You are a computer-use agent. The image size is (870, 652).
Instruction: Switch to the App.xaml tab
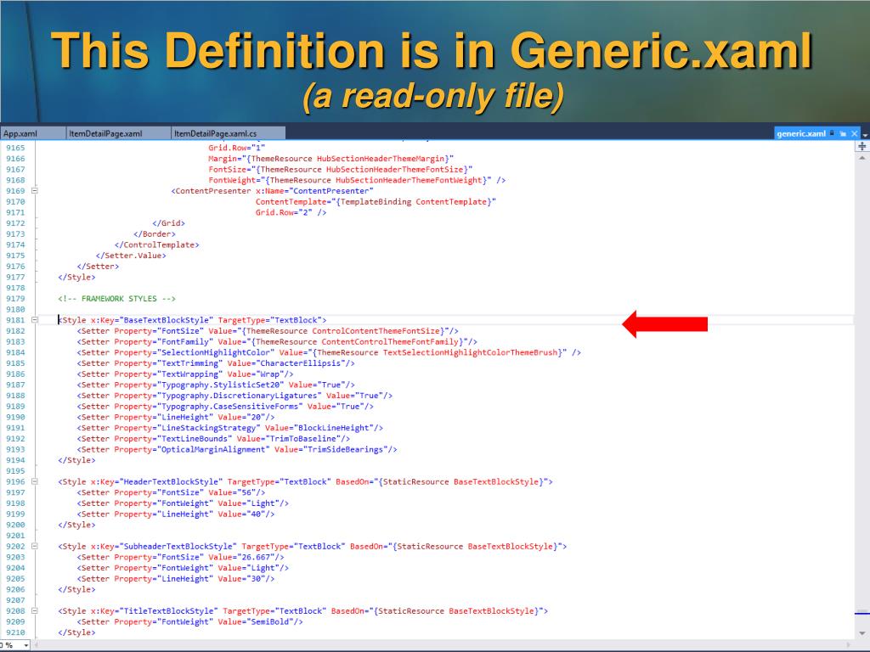[20, 133]
